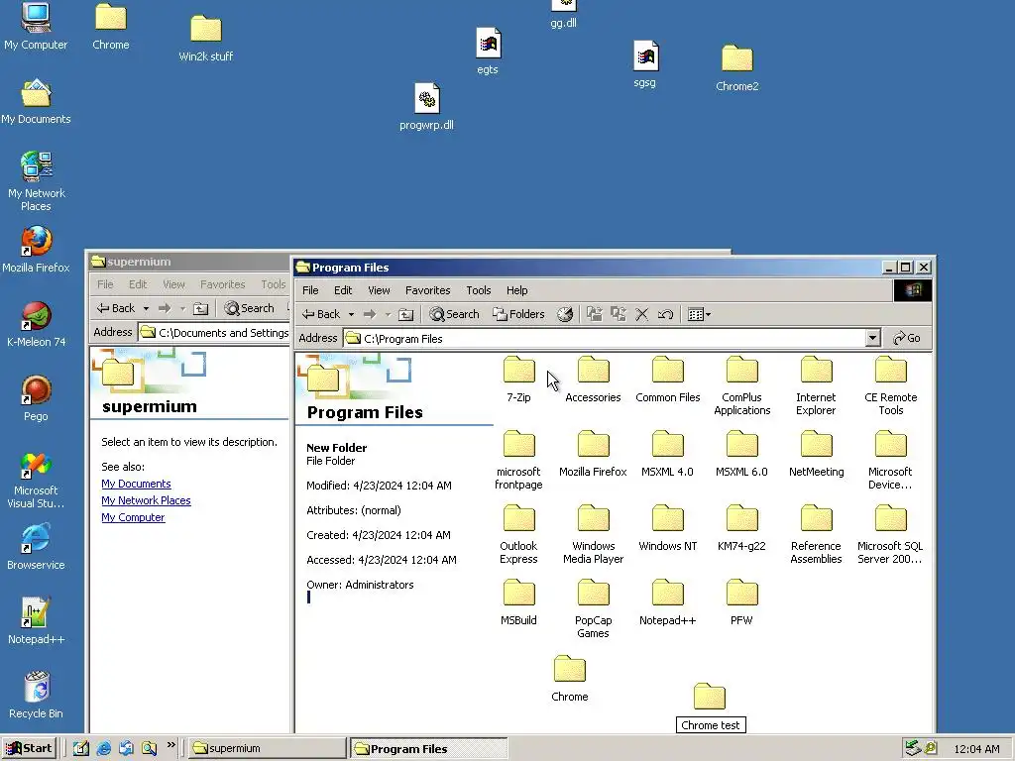1015x761 pixels.
Task: Select the Internet Explorer folder in Program Files
Action: (x=816, y=386)
